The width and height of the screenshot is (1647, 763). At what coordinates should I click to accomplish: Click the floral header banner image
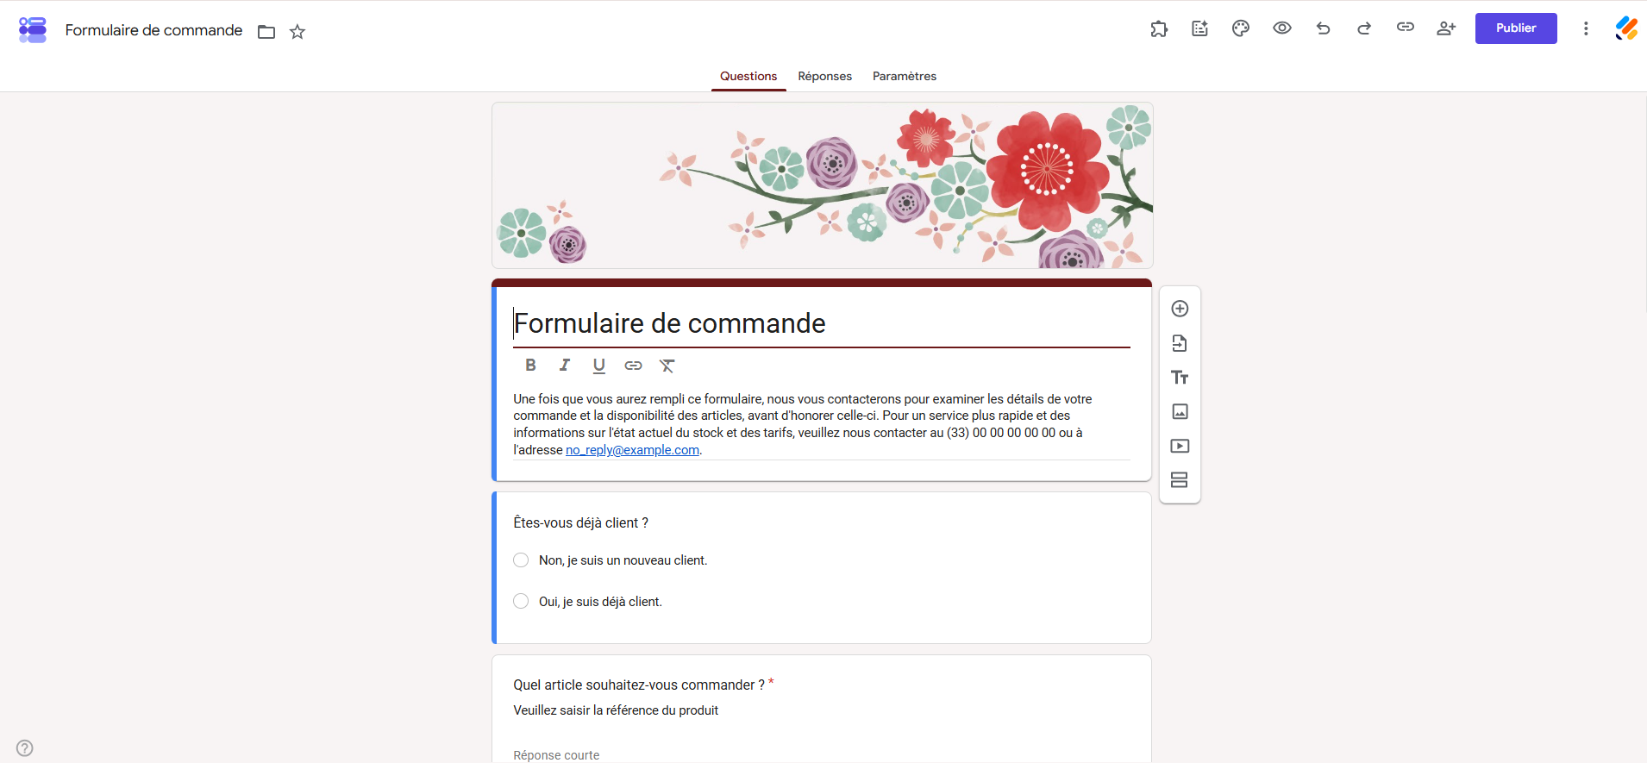pyautogui.click(x=822, y=185)
